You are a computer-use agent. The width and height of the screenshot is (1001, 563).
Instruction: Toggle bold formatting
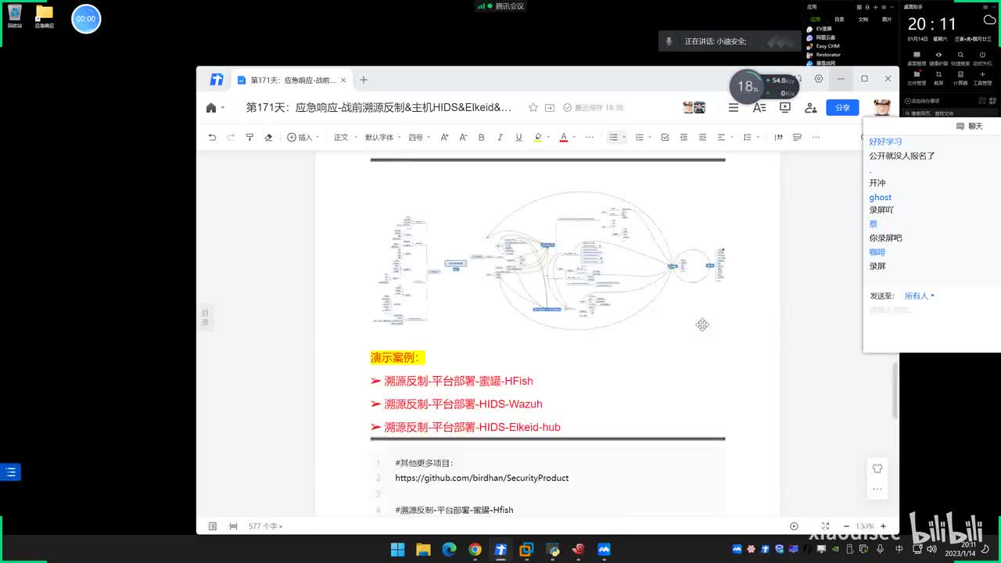[x=481, y=137]
